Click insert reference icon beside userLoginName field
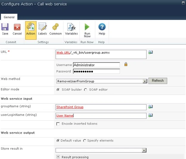 151,115
